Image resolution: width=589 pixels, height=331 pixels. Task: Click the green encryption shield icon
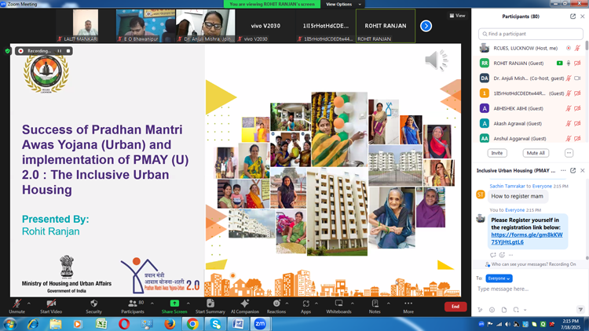click(8, 51)
